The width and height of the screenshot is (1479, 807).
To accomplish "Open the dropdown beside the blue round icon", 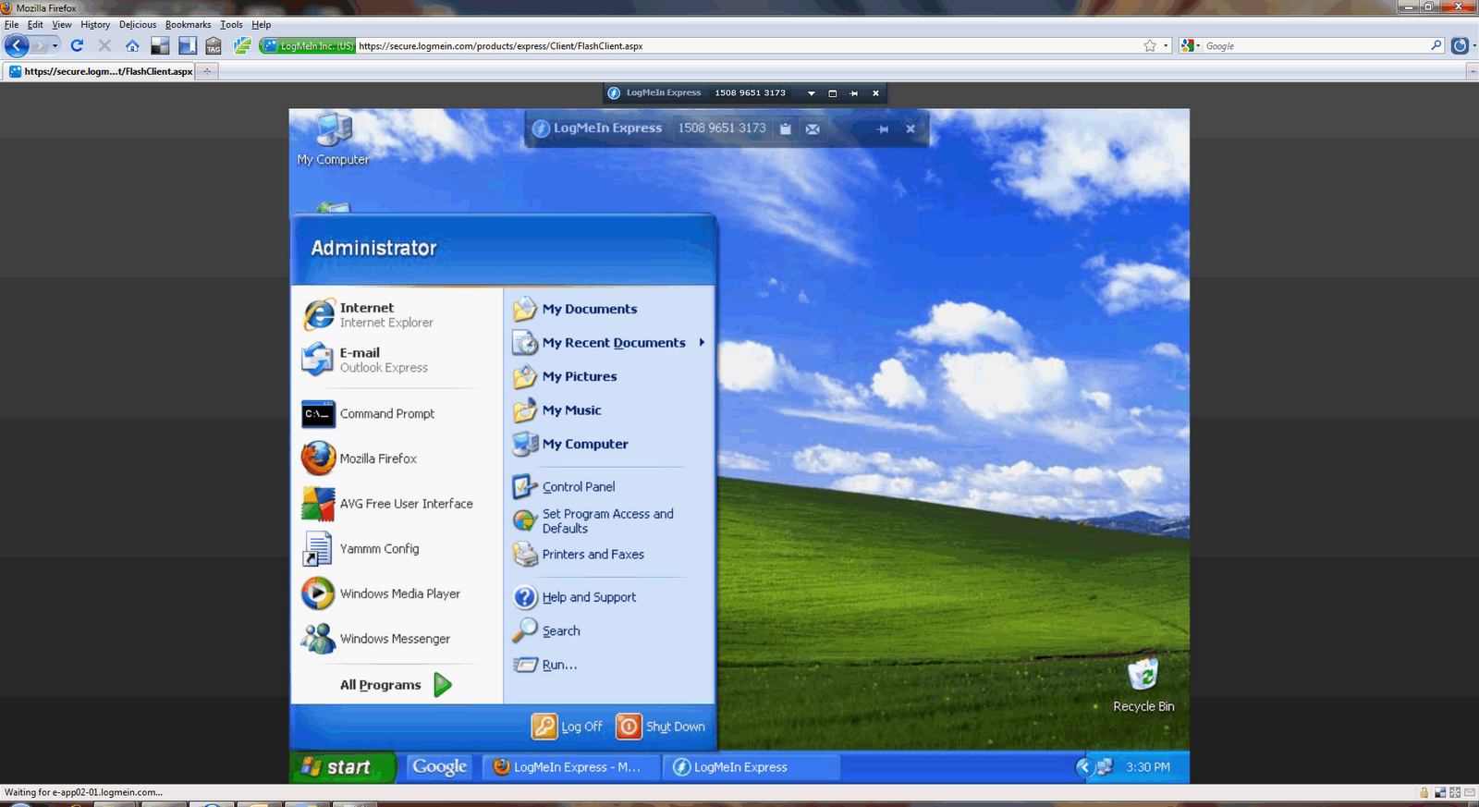I will click(1473, 45).
